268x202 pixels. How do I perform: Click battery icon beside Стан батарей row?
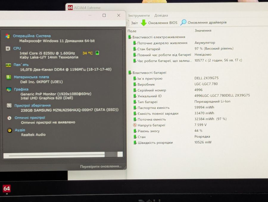pos(135,49)
